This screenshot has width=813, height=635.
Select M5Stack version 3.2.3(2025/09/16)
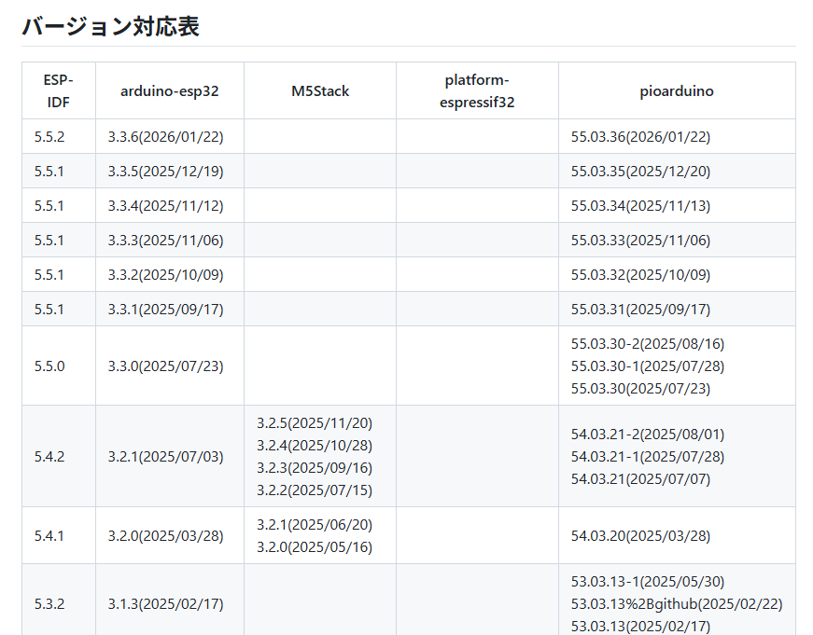[314, 468]
